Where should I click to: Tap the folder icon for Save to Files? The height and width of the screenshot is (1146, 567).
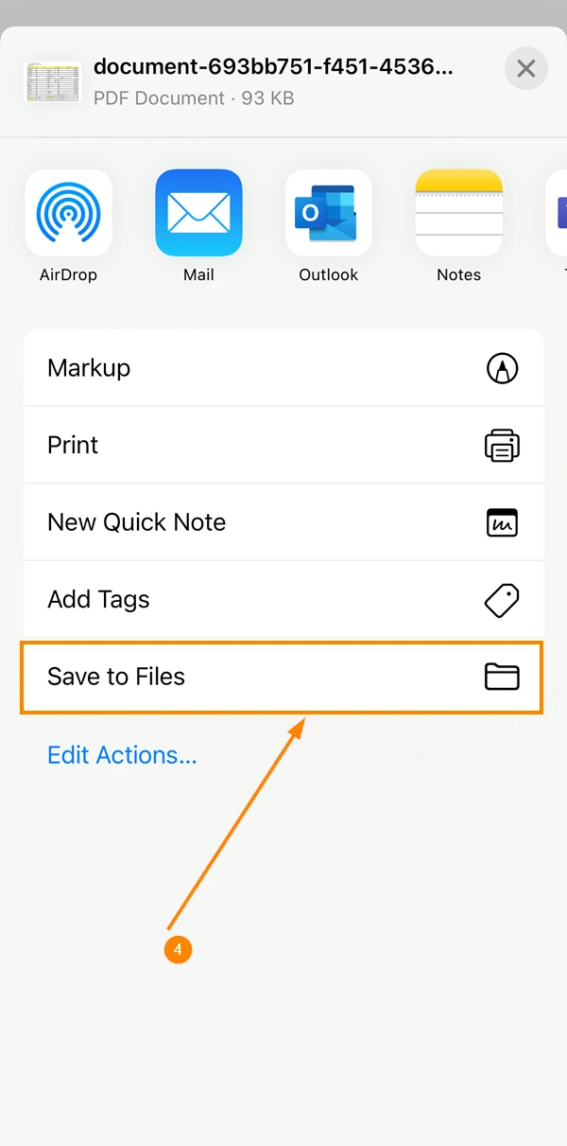coord(502,677)
